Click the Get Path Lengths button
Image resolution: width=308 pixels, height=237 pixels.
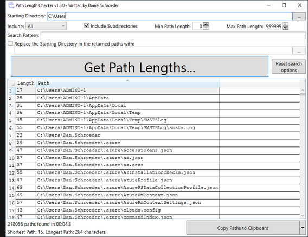coord(140,66)
